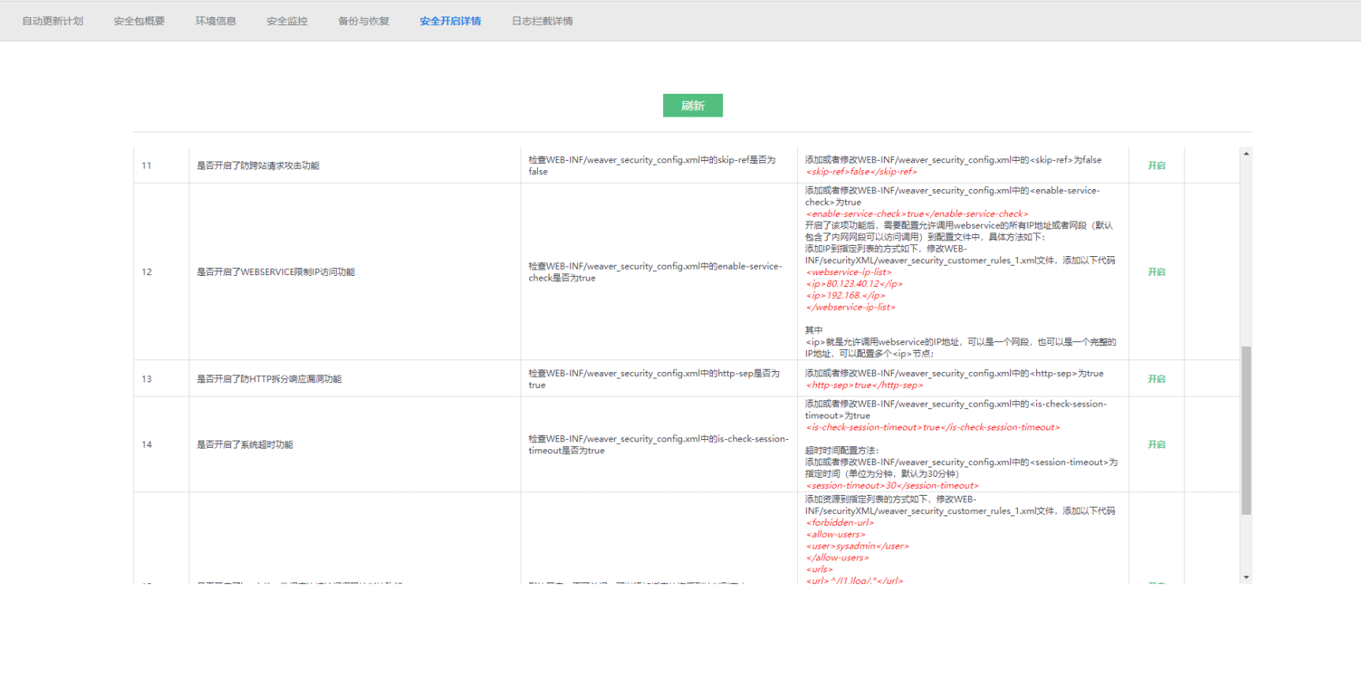
Task: Click the green 刷新 button
Action: coord(692,106)
